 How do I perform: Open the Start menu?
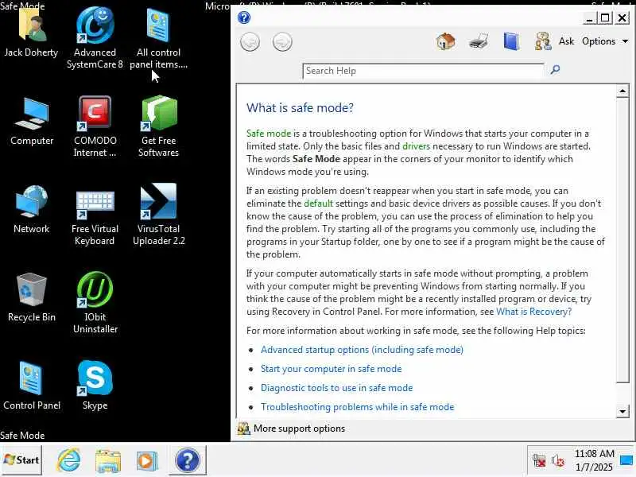pos(21,460)
